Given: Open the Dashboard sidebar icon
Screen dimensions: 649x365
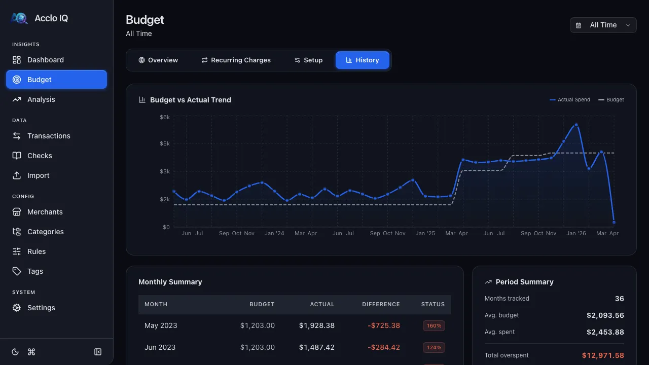Looking at the screenshot, I should 17,60.
